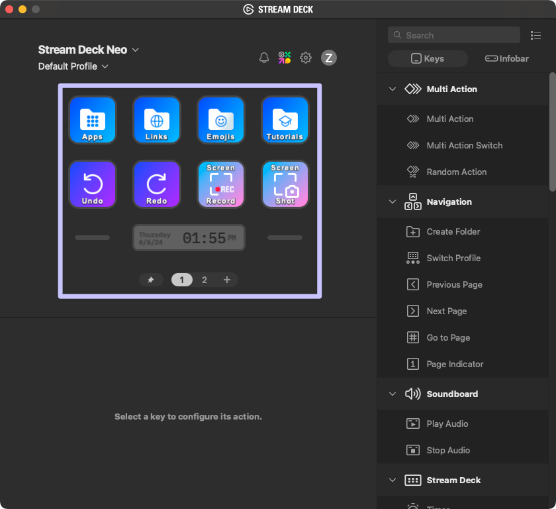Select the Create Folder action
Screen dimensions: 556x509
pos(454,231)
